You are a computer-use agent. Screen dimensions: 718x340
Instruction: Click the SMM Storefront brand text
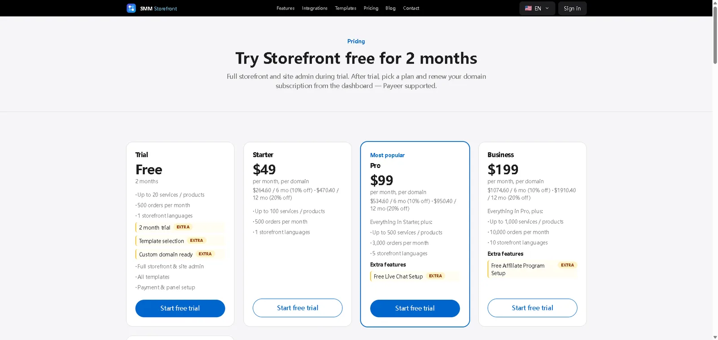pos(158,9)
